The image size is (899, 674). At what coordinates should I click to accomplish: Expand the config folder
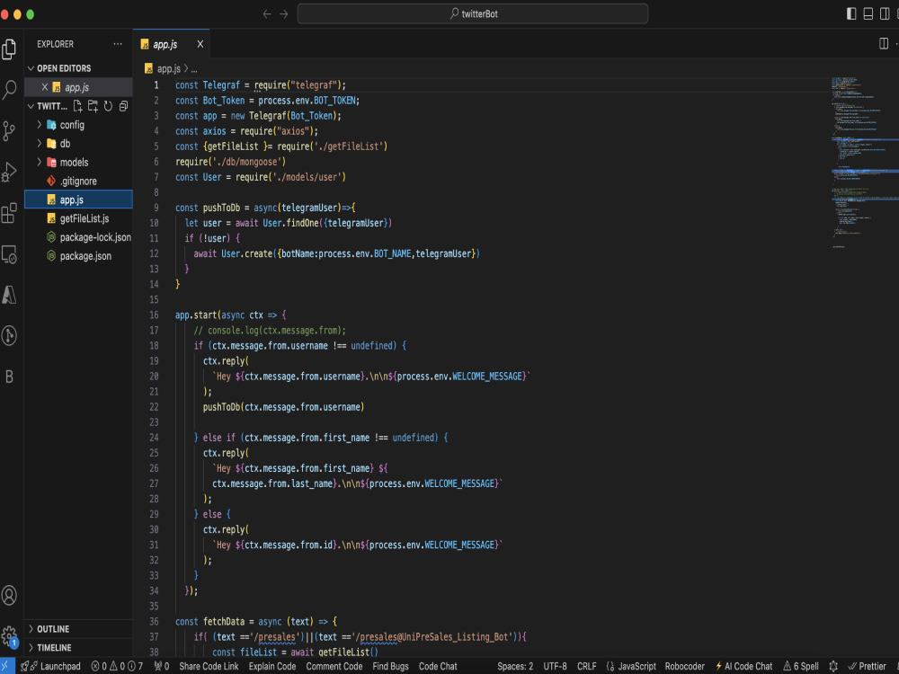(x=78, y=125)
